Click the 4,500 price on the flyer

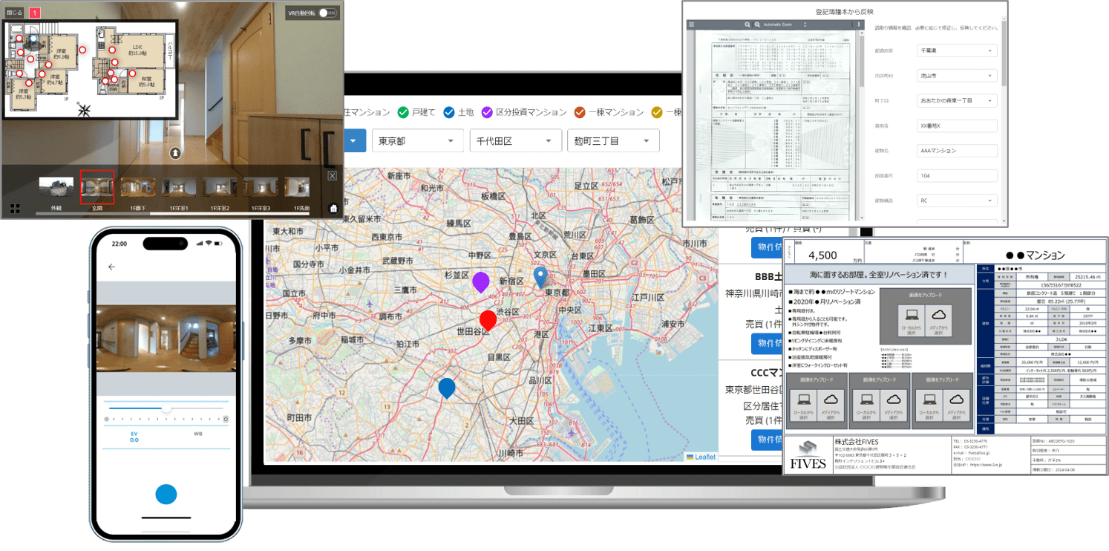pyautogui.click(x=823, y=255)
